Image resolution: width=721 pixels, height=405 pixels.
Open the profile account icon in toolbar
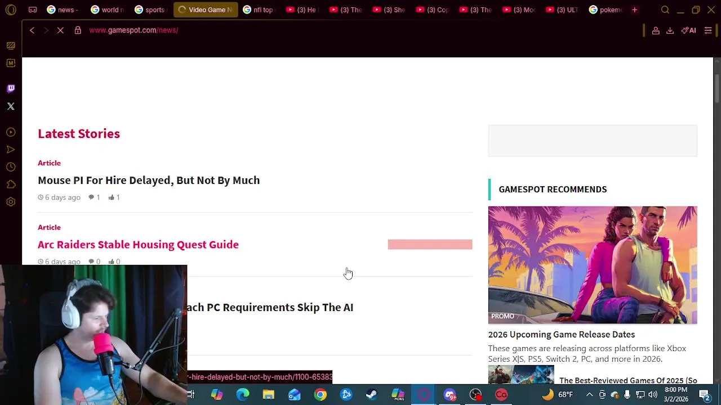point(656,30)
